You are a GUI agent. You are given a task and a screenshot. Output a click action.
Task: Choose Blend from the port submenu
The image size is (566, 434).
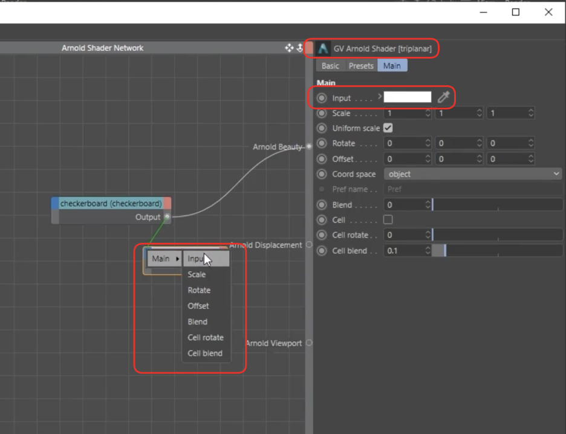206,321
